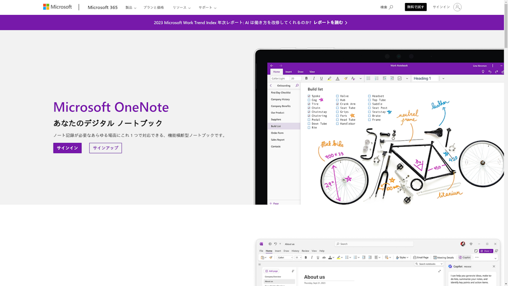
Task: Click the purple サインイン button
Action: (x=67, y=148)
